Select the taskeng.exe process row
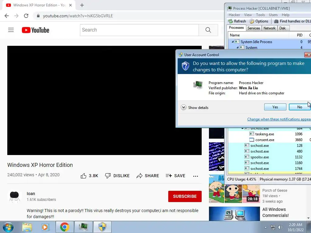Viewport: 311px width, 233px height. (269, 134)
